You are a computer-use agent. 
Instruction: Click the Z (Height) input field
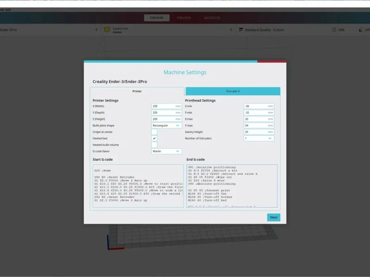point(166,119)
